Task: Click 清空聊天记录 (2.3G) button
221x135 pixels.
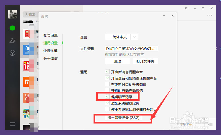Action: pyautogui.click(x=123, y=118)
